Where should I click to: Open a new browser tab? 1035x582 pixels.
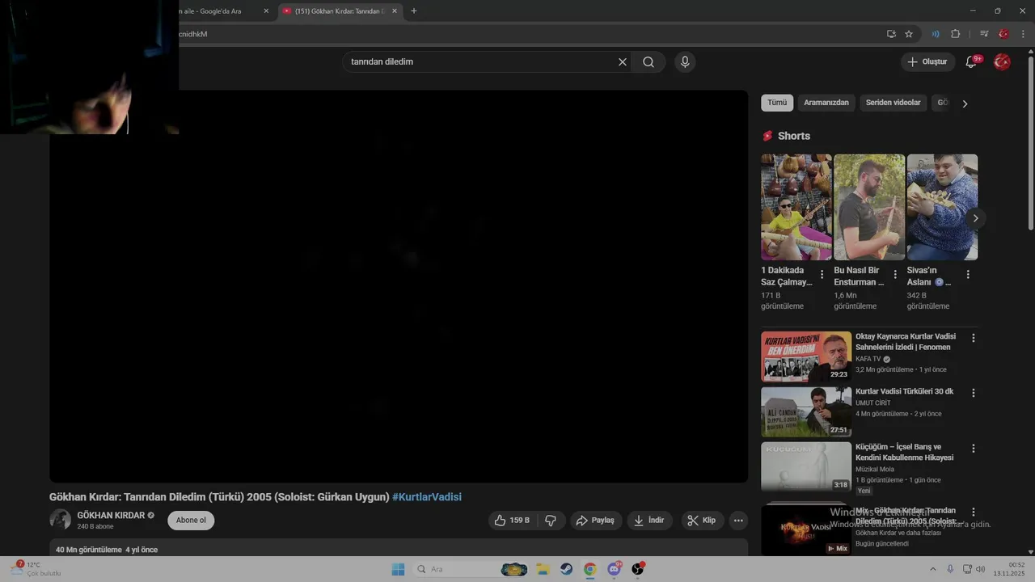click(x=414, y=11)
